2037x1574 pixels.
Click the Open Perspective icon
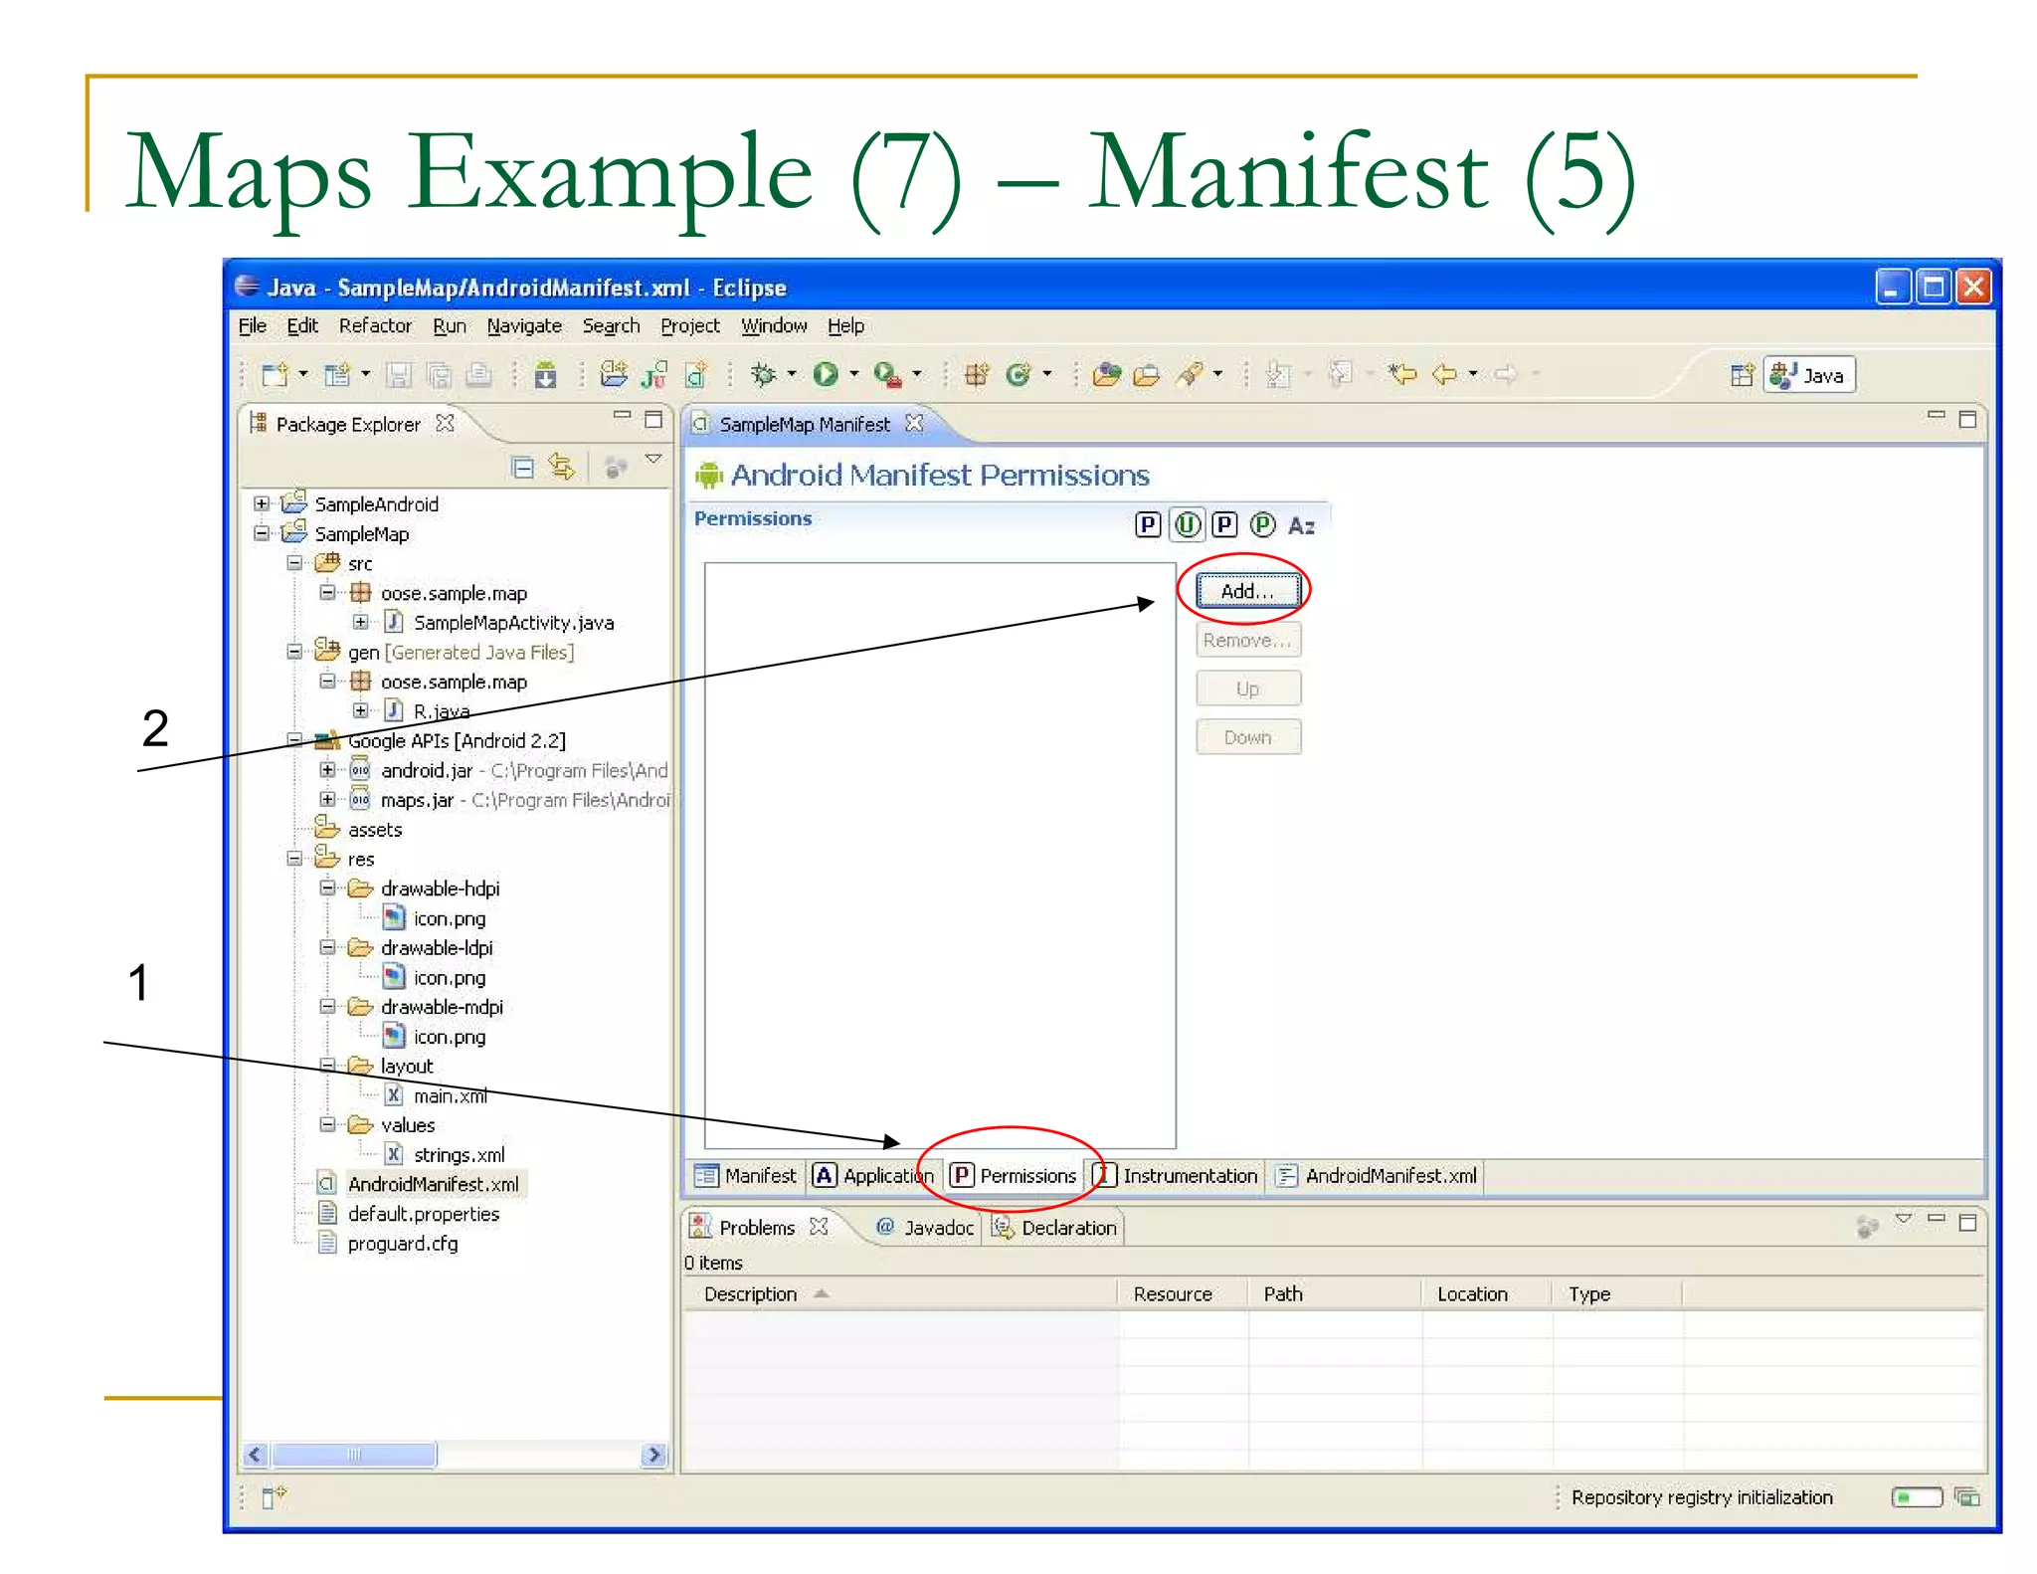point(1742,375)
